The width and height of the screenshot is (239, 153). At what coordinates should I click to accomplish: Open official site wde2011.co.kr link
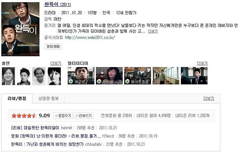[x=90, y=37]
